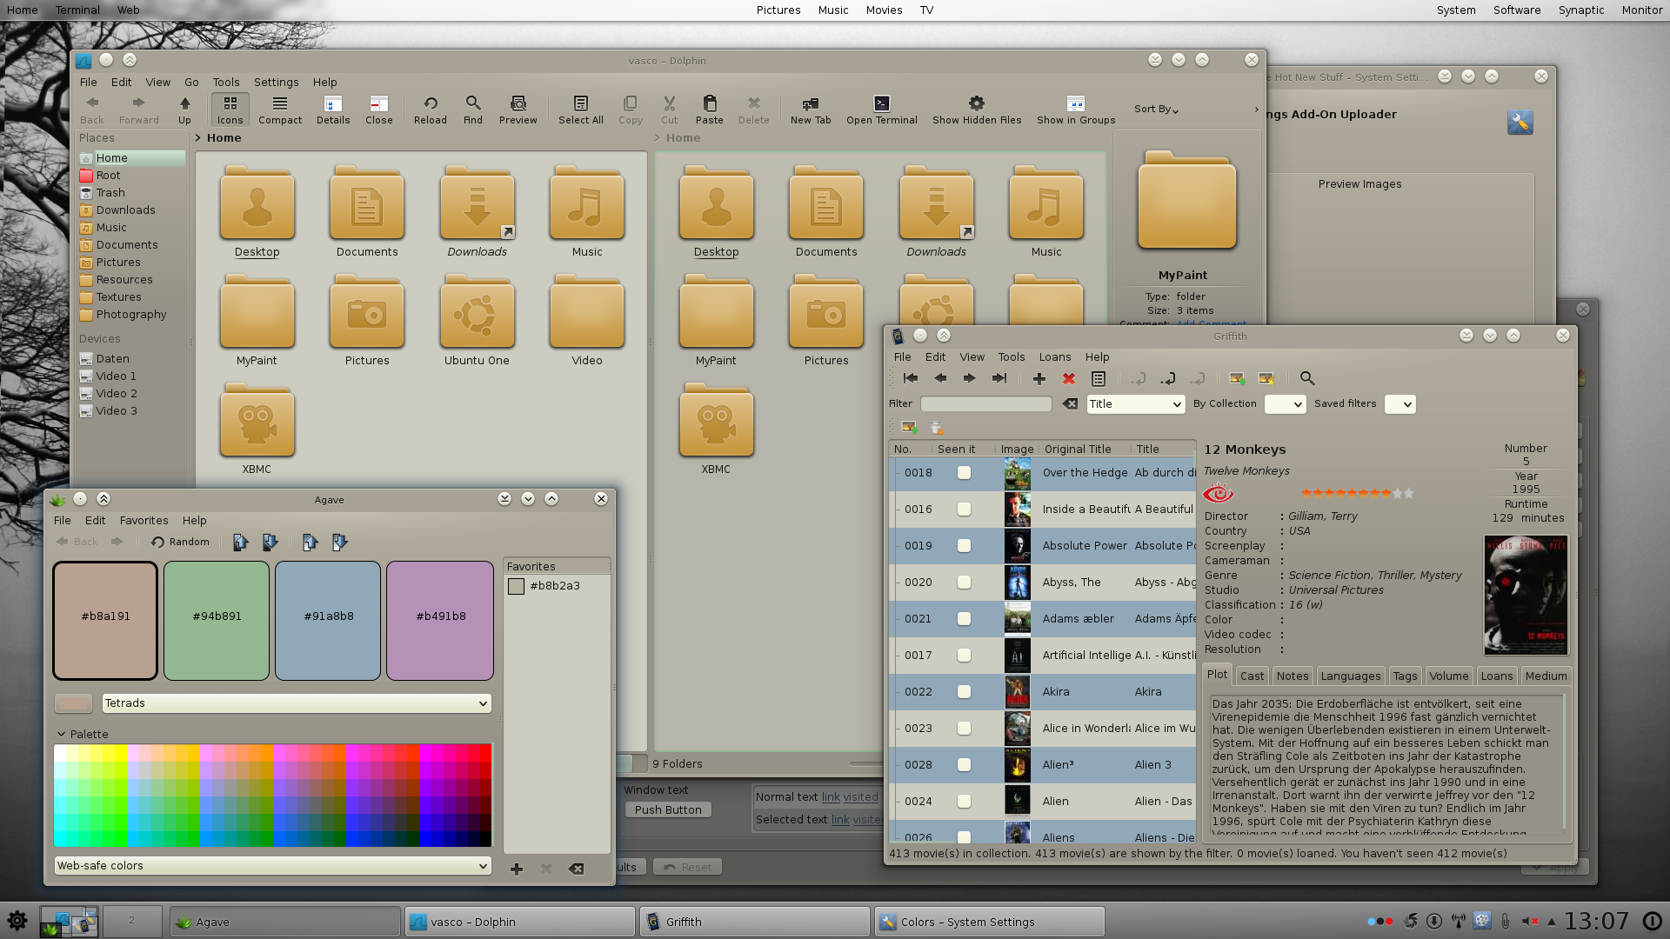Click Paste in Dolphin toolbar
1670x939 pixels.
tap(710, 110)
